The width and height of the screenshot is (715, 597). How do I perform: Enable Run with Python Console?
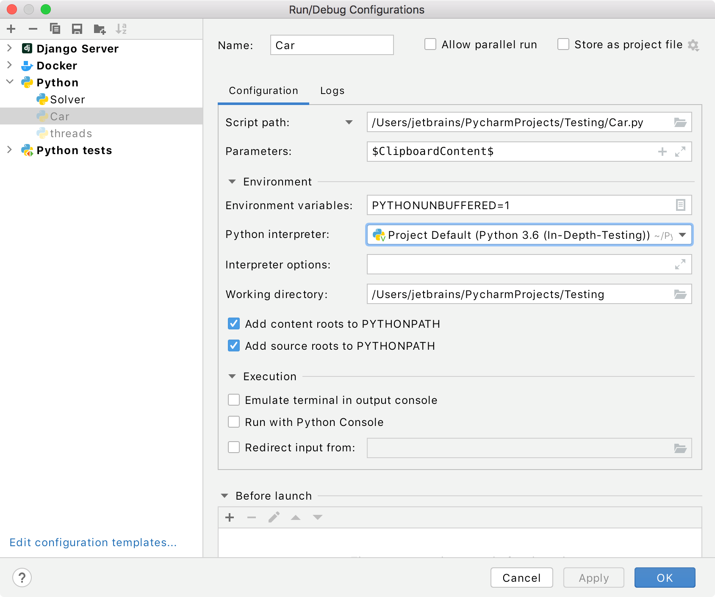tap(233, 422)
